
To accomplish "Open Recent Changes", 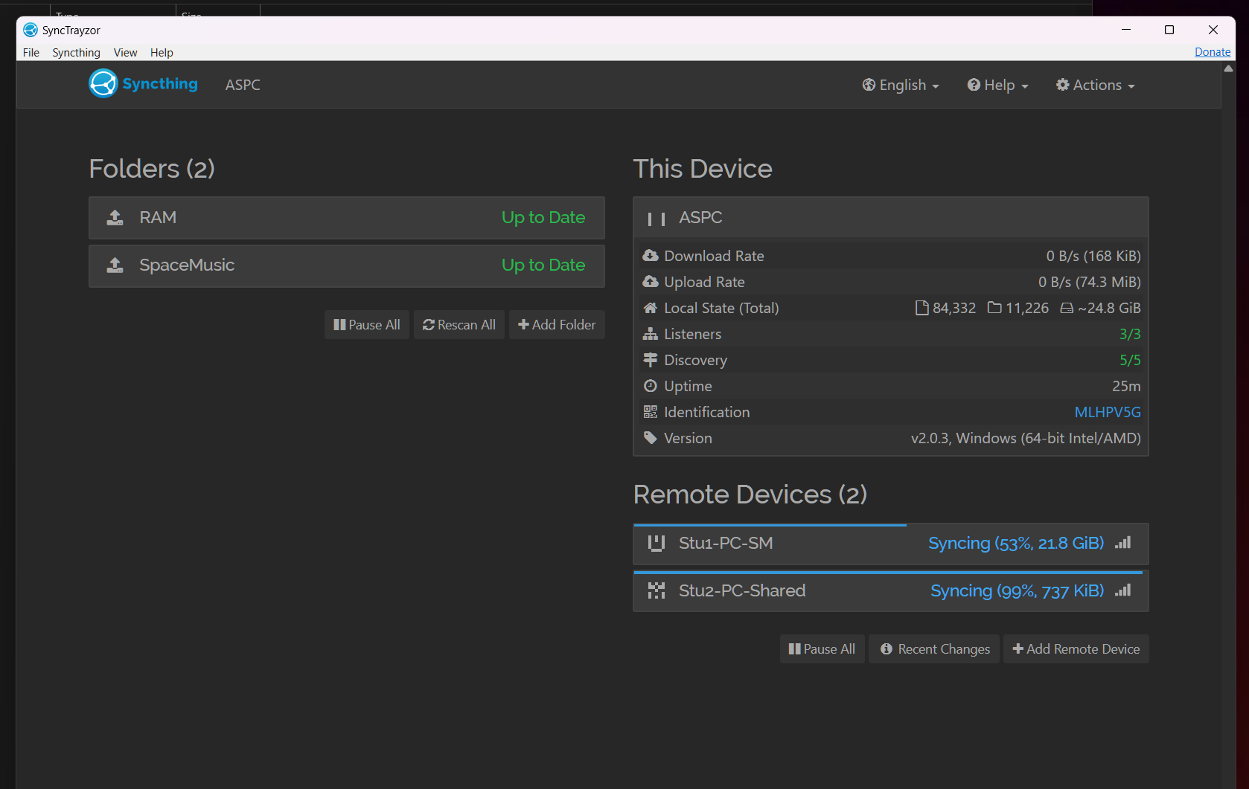I will 934,649.
